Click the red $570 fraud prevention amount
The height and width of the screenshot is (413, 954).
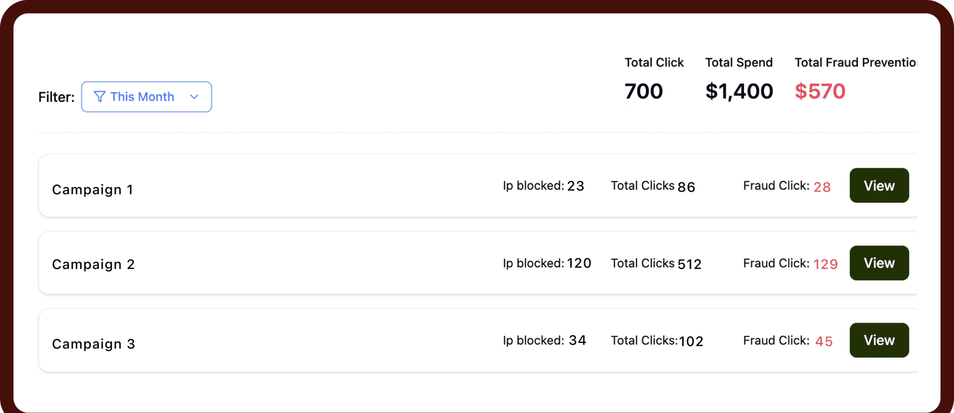click(x=820, y=91)
